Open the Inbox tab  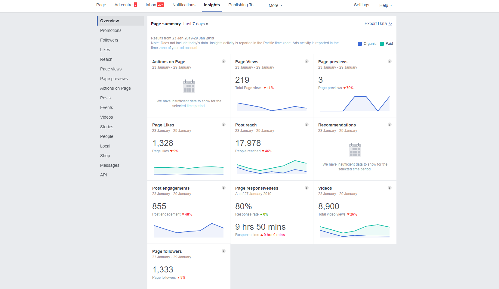coord(151,5)
